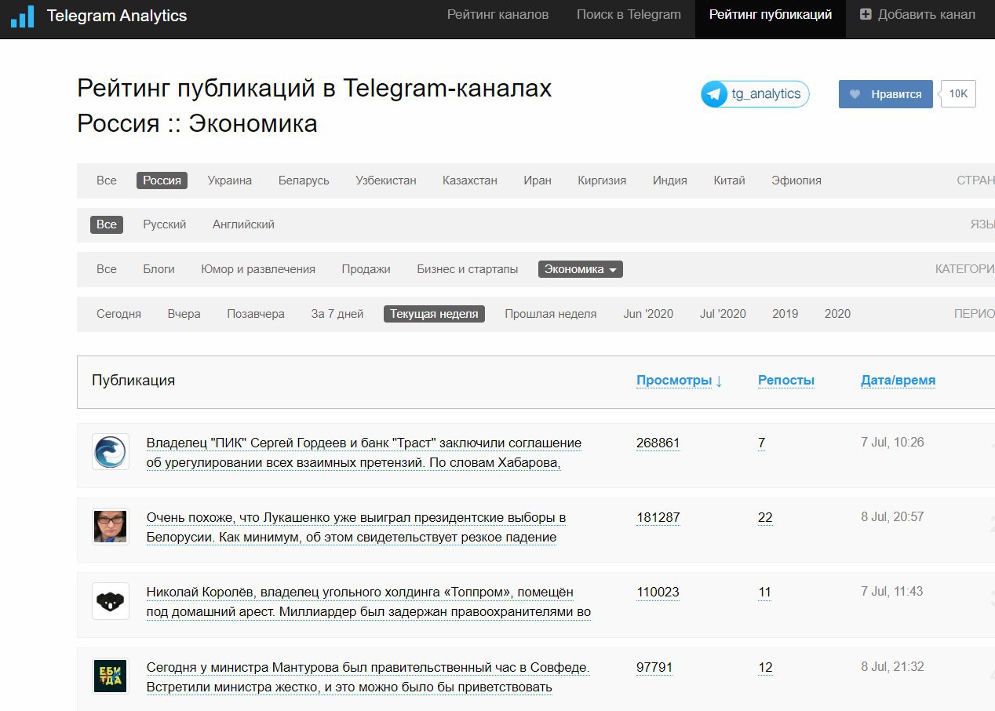This screenshot has height=711, width=995.
Task: Open the Николай Королёв Топпром post
Action: pyautogui.click(x=369, y=602)
